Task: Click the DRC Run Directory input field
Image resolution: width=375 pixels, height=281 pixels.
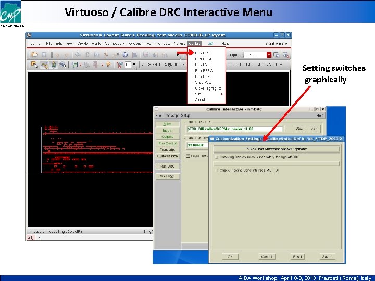Action: [x=197, y=145]
